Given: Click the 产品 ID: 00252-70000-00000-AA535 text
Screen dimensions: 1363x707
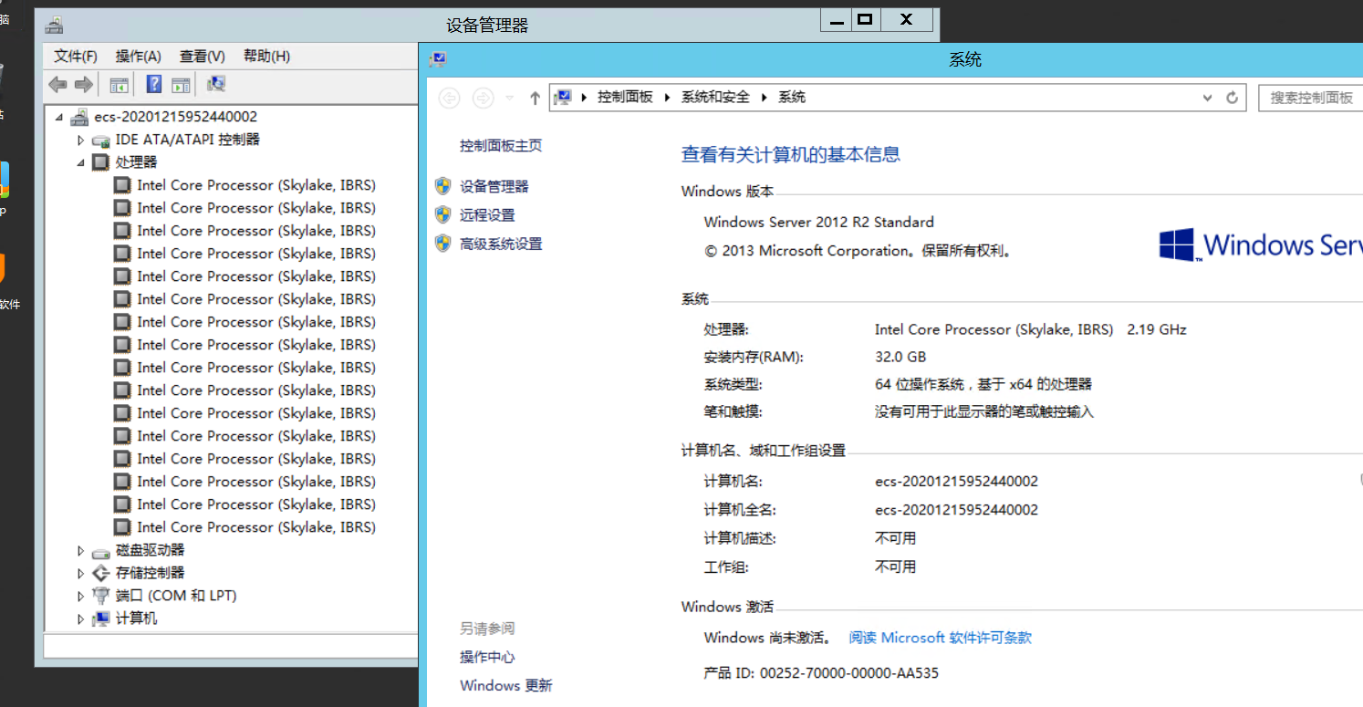Looking at the screenshot, I should (x=821, y=673).
